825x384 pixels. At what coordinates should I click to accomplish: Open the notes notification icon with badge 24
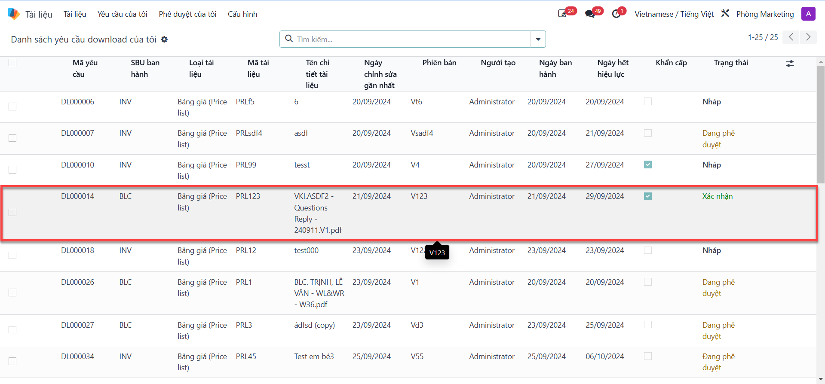562,14
